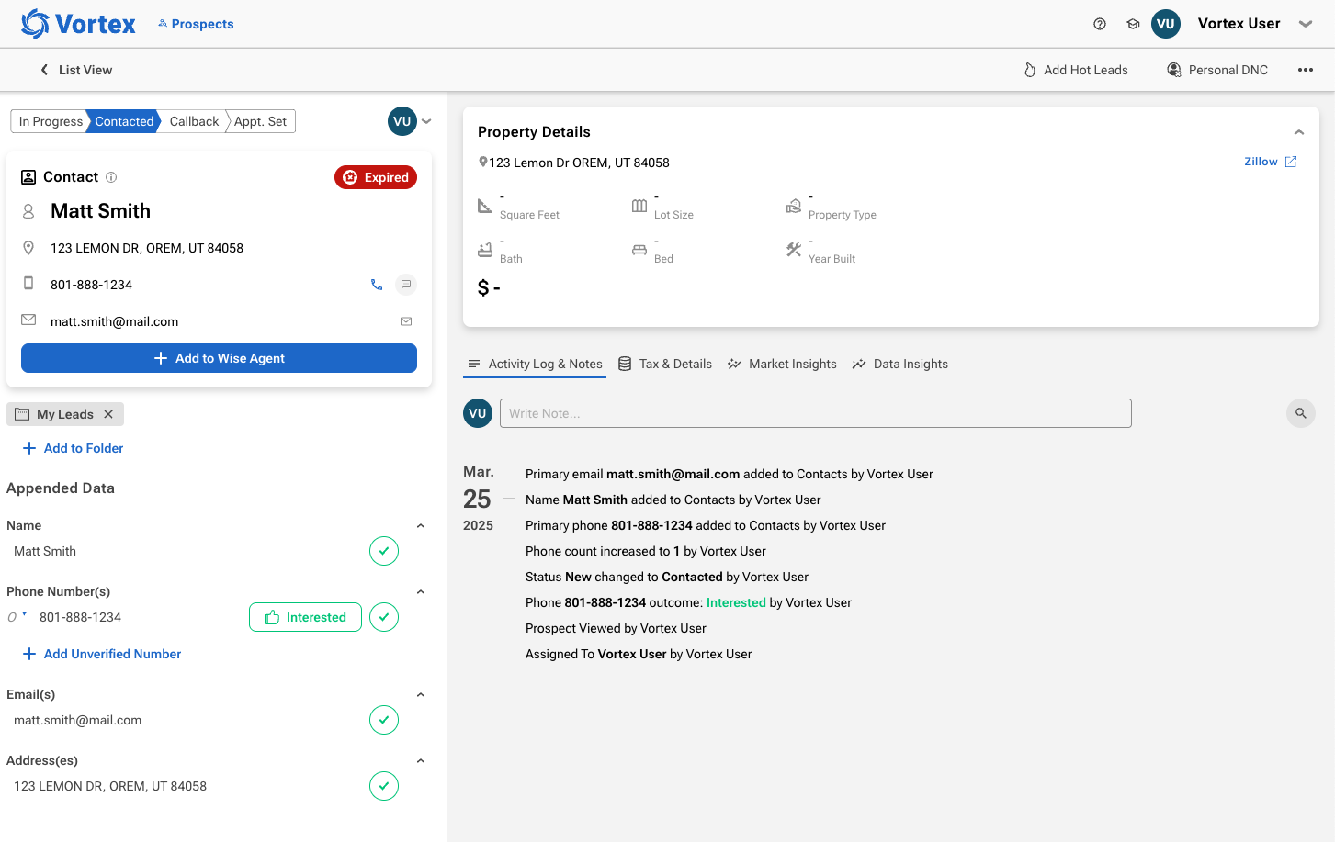Screen dimensions: 1335x842
Task: Click the Vortex logo
Action: pyautogui.click(x=78, y=24)
